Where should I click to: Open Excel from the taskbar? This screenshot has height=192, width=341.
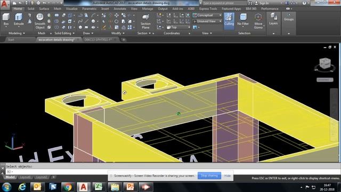[x=99, y=187]
